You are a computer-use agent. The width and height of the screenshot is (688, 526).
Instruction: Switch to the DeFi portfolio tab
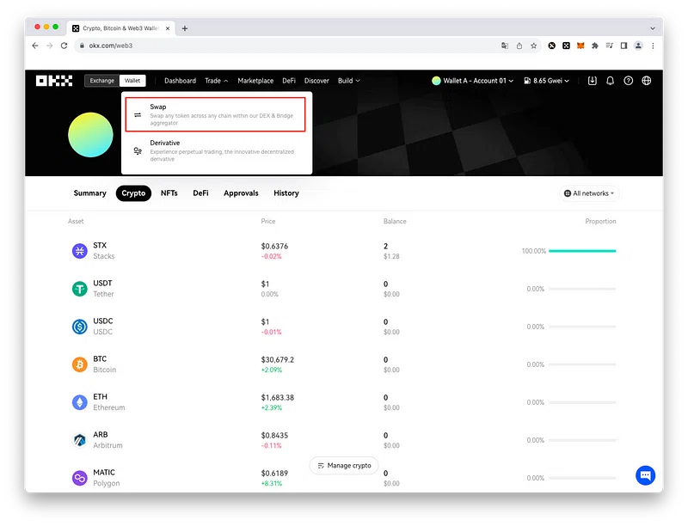(200, 193)
